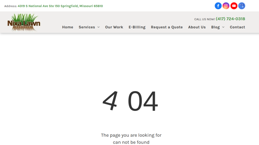Go to the Home menu item
The image size is (259, 145).
(x=68, y=27)
